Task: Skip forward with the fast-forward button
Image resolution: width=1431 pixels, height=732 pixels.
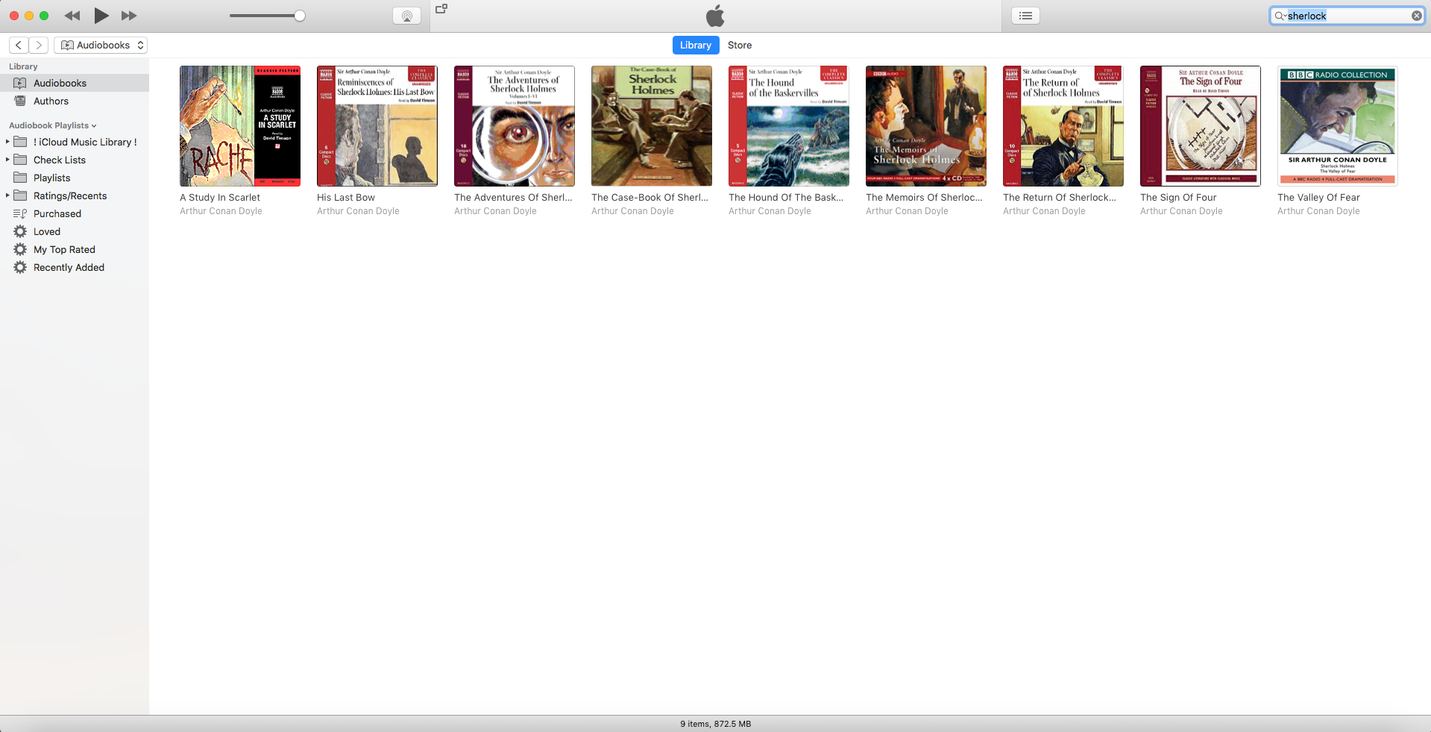Action: point(129,16)
